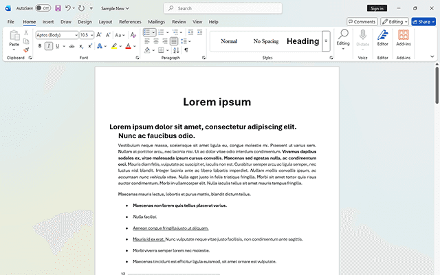Click the Copy icon
This screenshot has width=440, height=275.
pyautogui.click(x=26, y=41)
